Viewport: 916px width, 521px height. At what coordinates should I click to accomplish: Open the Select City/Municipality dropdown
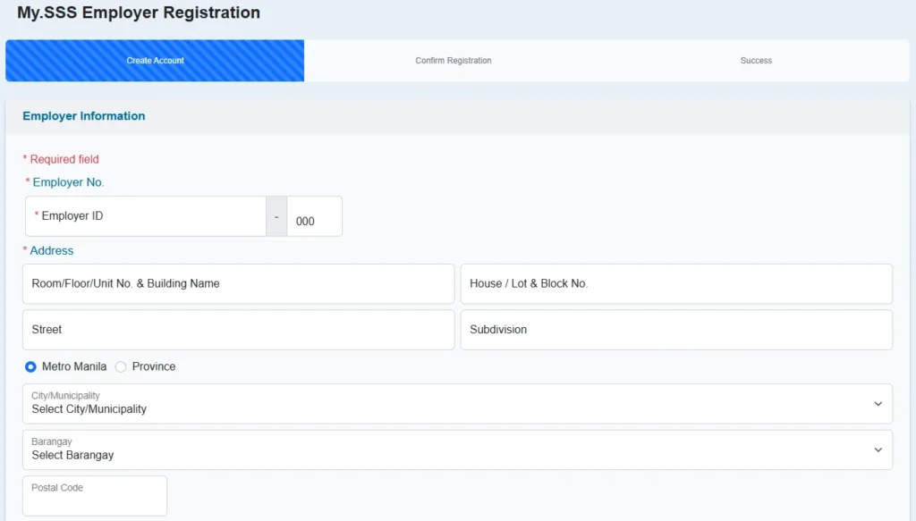pos(457,404)
